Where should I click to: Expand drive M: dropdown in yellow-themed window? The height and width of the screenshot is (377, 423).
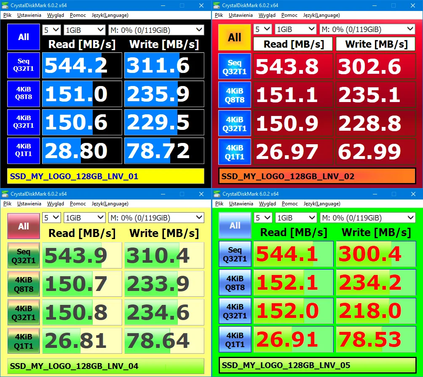(x=156, y=218)
